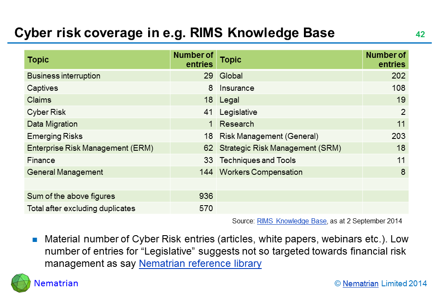The height and width of the screenshot is (304, 439).
Task: Click the value 936 in sum row
Action: (206, 196)
